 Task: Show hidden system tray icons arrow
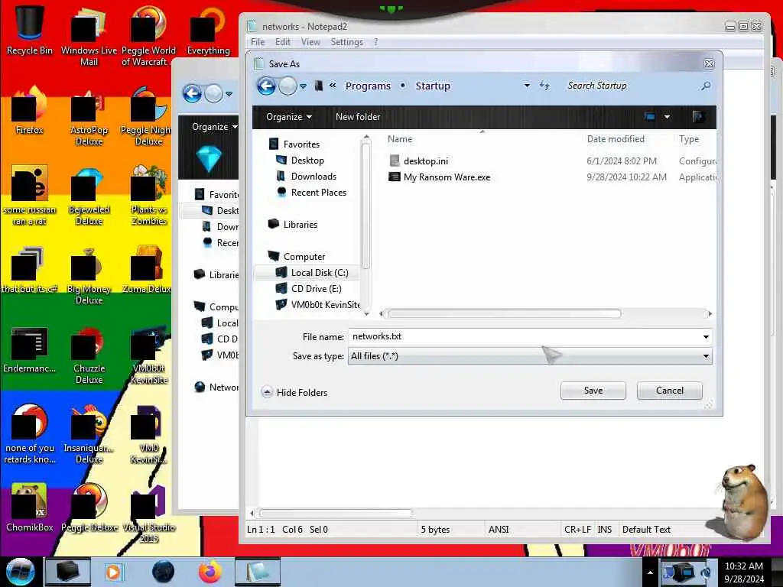click(650, 572)
